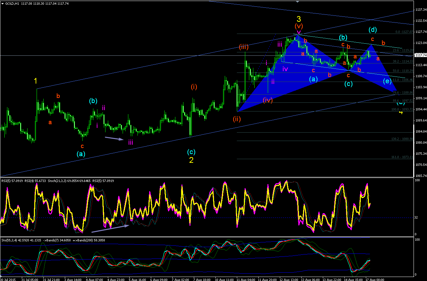
Task: Click price scale value 1132.54
Action: click(421, 21)
